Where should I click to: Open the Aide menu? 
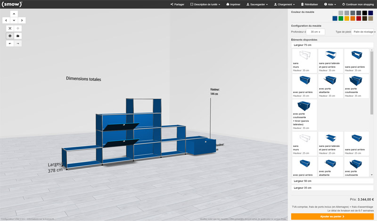pyautogui.click(x=329, y=4)
